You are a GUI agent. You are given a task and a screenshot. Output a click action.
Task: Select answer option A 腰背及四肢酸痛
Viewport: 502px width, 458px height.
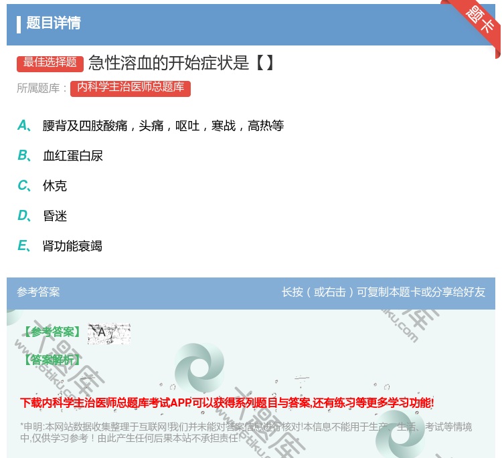click(151, 126)
